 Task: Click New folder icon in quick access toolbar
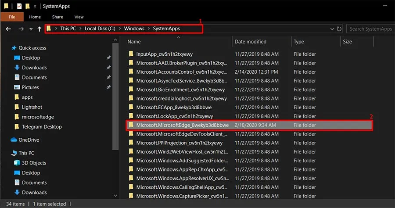click(28, 6)
